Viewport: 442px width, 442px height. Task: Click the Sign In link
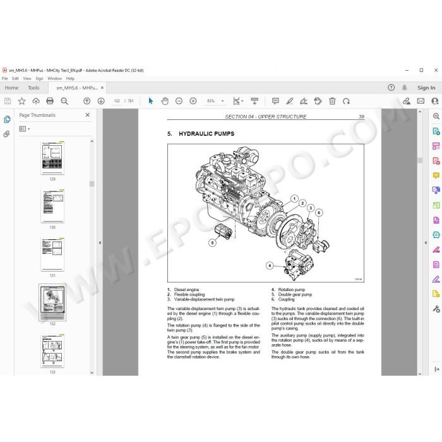click(x=426, y=88)
